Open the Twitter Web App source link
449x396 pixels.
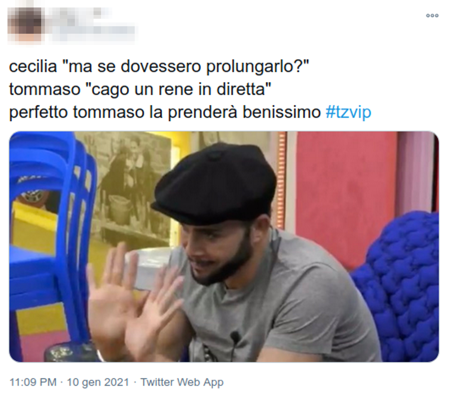click(182, 382)
